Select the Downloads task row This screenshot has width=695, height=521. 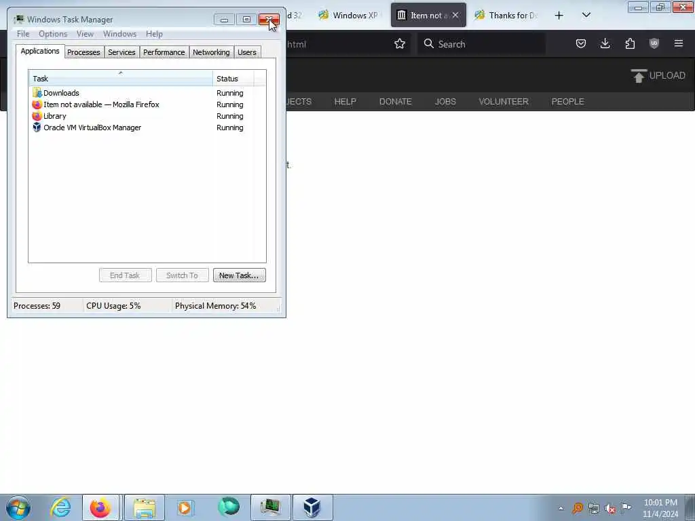[141, 93]
